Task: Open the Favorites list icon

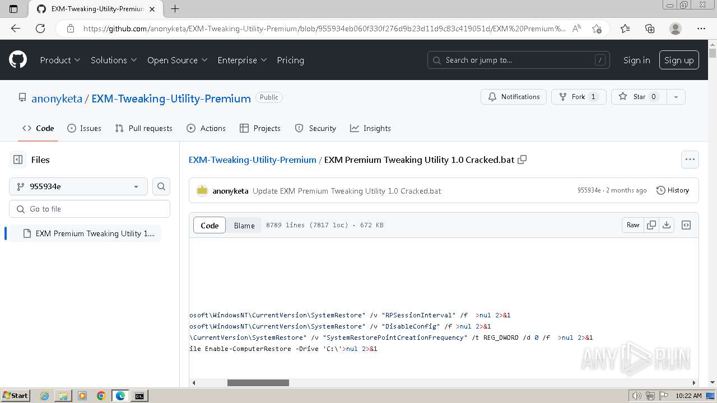Action: (x=625, y=29)
